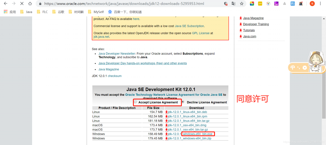Open the purple RP extension
Image resolution: width=326 pixels, height=145 pixels.
276,4
